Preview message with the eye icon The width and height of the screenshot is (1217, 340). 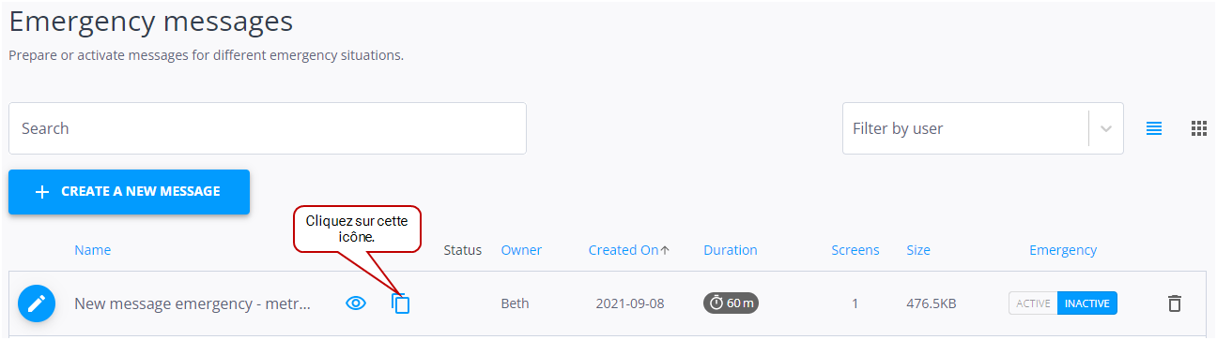[x=355, y=303]
